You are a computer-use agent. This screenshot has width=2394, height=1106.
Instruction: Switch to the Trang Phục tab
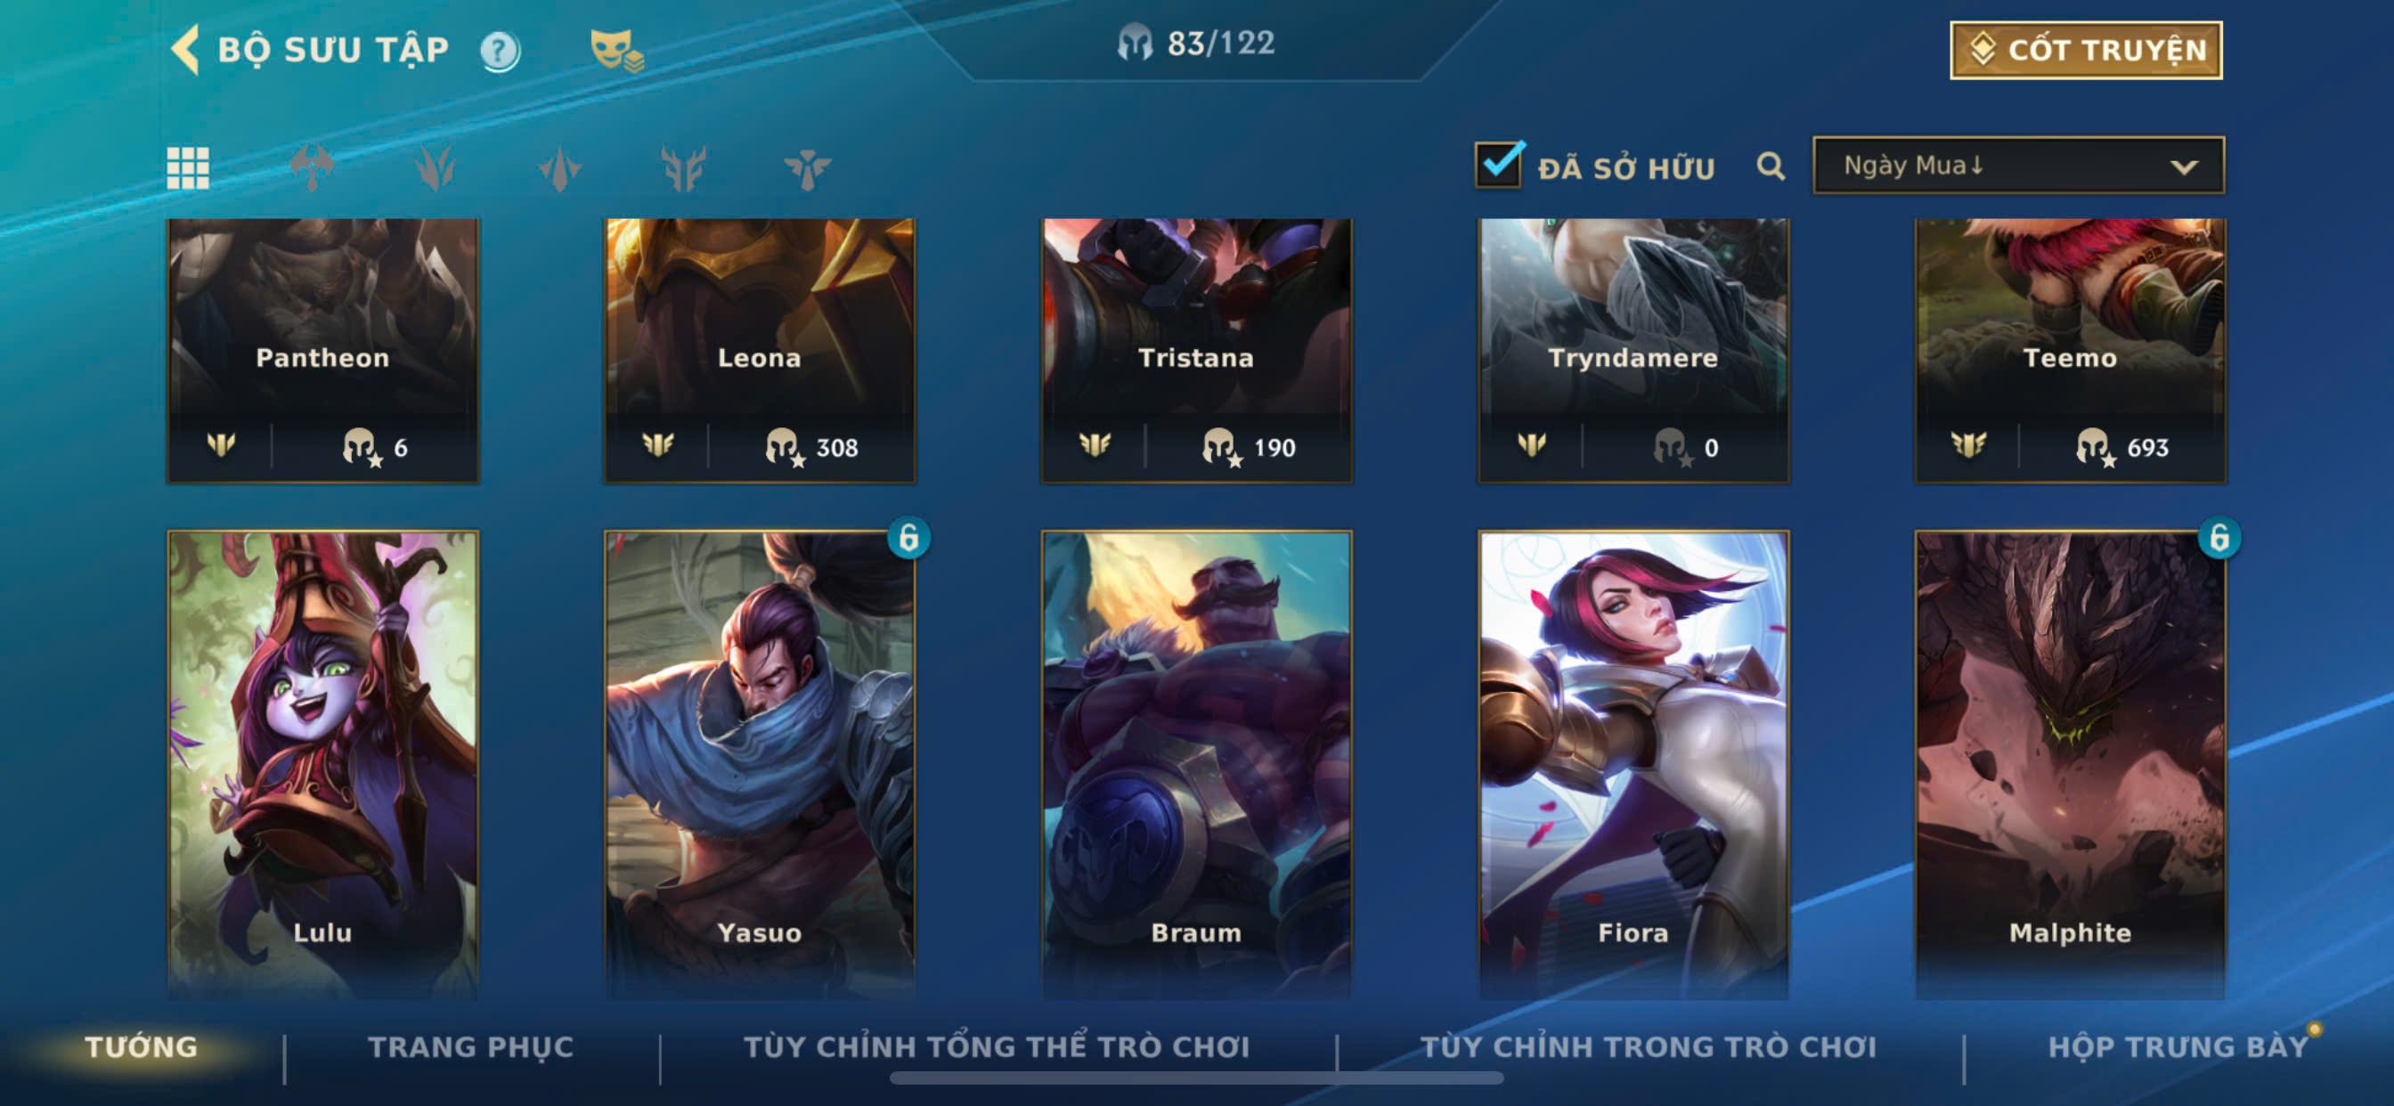click(x=471, y=1046)
